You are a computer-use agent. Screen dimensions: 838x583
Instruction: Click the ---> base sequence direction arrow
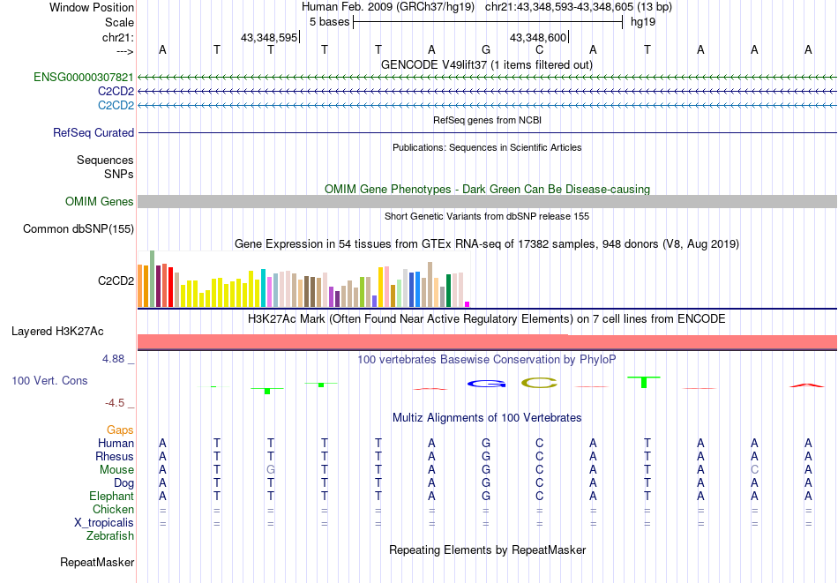[125, 51]
